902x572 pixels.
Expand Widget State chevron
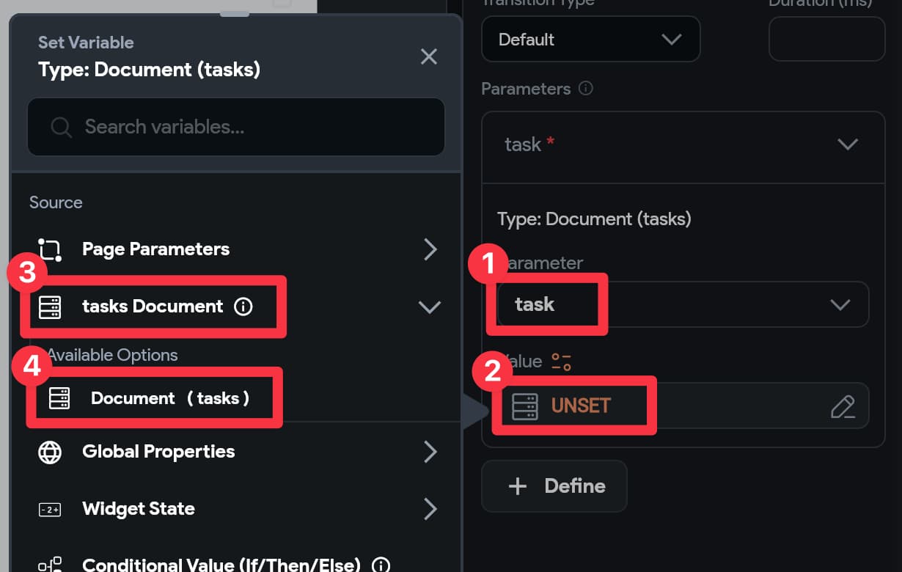click(x=430, y=509)
